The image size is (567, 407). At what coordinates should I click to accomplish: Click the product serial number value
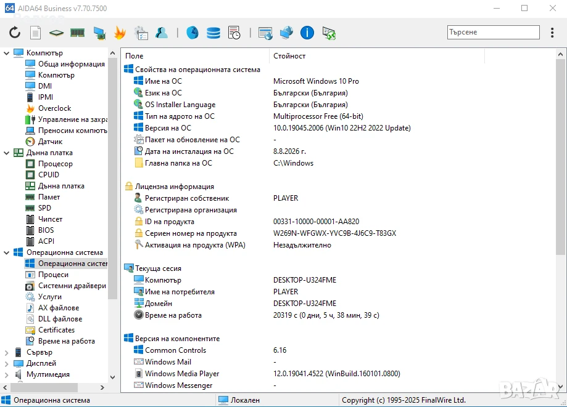[334, 233]
